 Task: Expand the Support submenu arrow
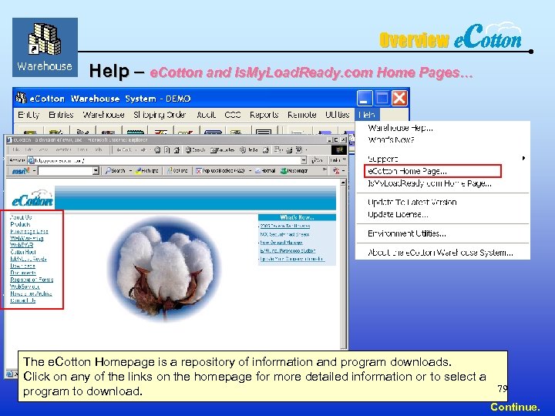pyautogui.click(x=523, y=158)
